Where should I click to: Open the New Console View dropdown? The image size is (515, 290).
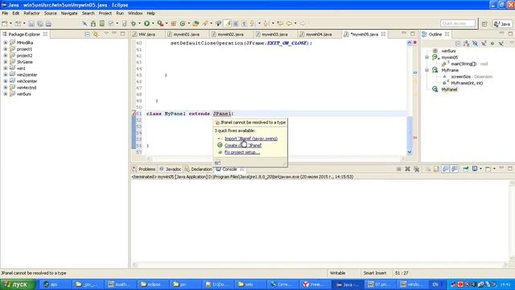coord(494,169)
